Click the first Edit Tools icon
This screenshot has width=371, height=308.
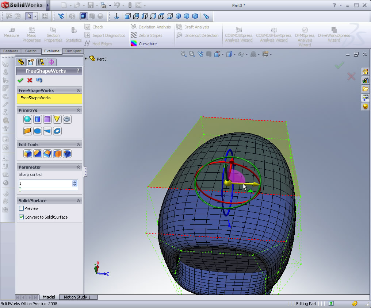(28, 154)
